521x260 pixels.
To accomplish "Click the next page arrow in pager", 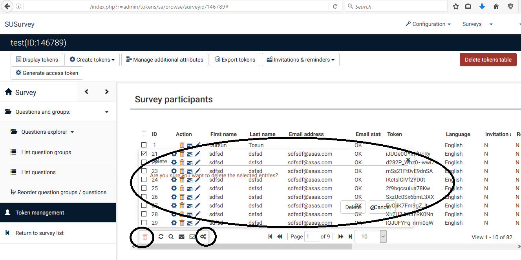I will 340,236.
